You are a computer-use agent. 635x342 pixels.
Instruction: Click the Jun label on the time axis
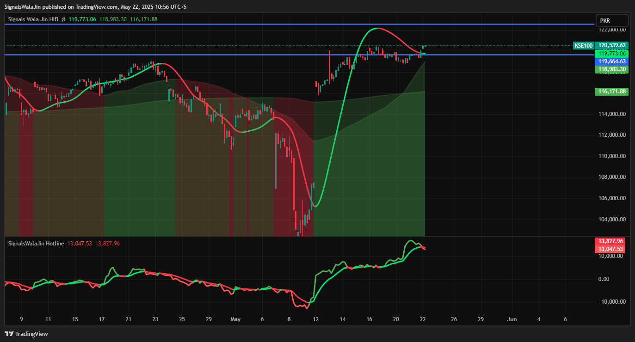click(x=512, y=319)
